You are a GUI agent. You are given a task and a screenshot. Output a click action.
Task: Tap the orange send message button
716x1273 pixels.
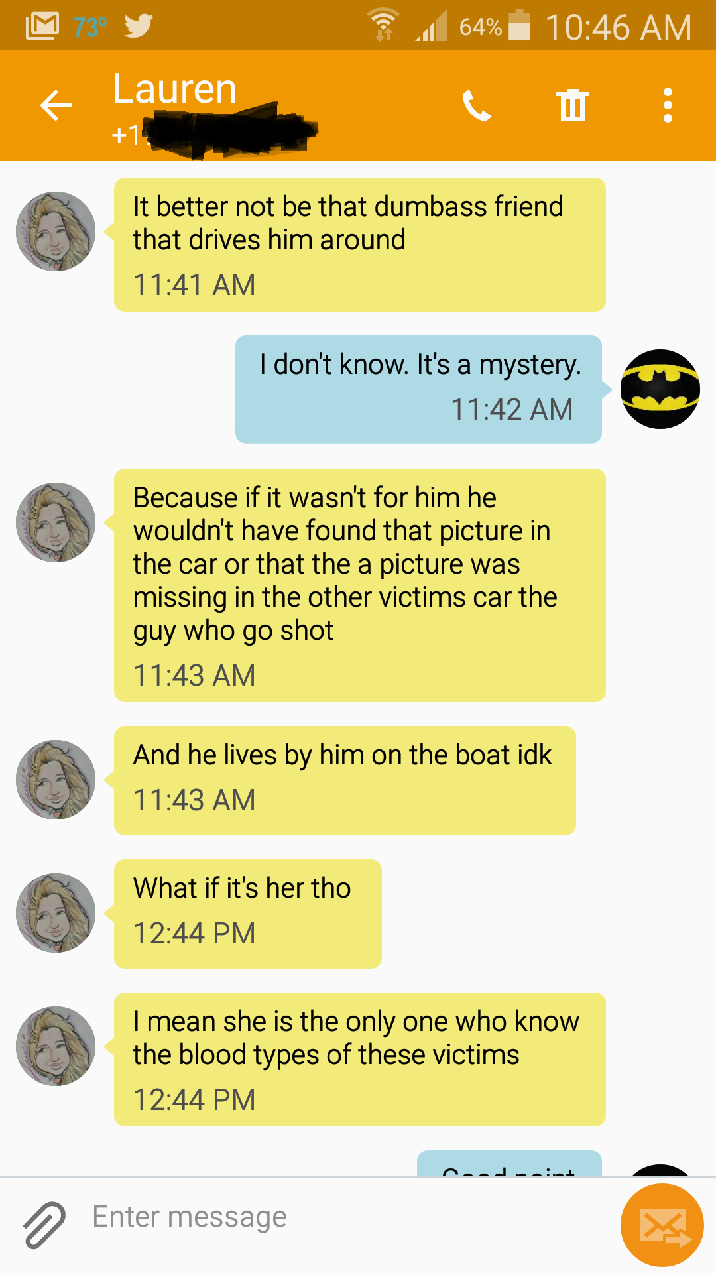662,1225
